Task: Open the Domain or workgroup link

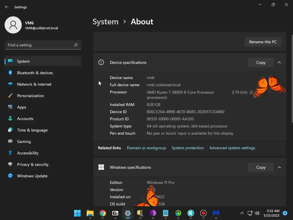Action: coord(146,148)
